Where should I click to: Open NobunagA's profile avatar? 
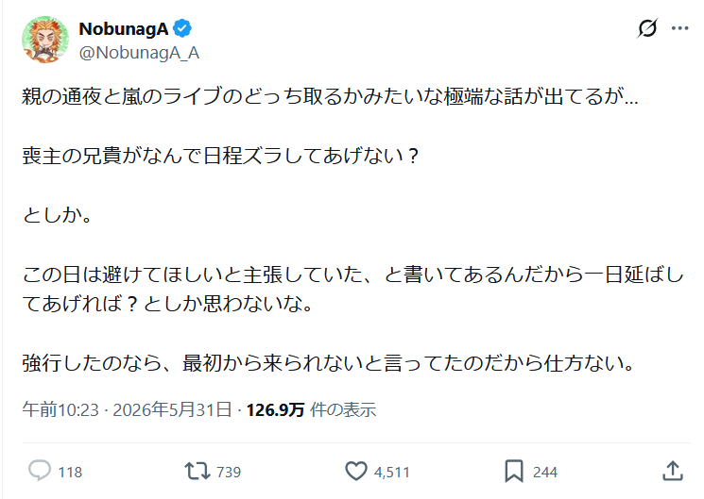[45, 40]
